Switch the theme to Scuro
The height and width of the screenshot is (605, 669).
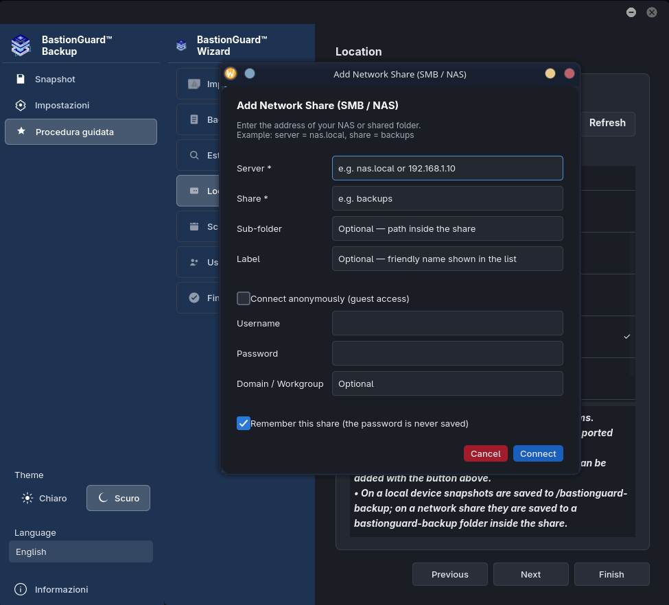118,498
